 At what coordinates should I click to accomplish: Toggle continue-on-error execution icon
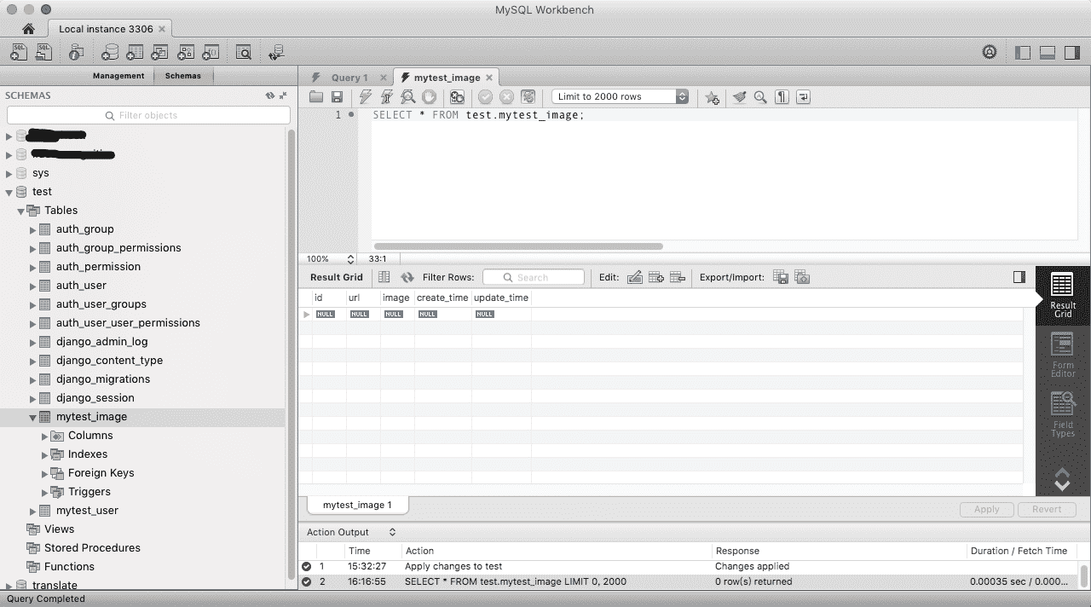[457, 97]
